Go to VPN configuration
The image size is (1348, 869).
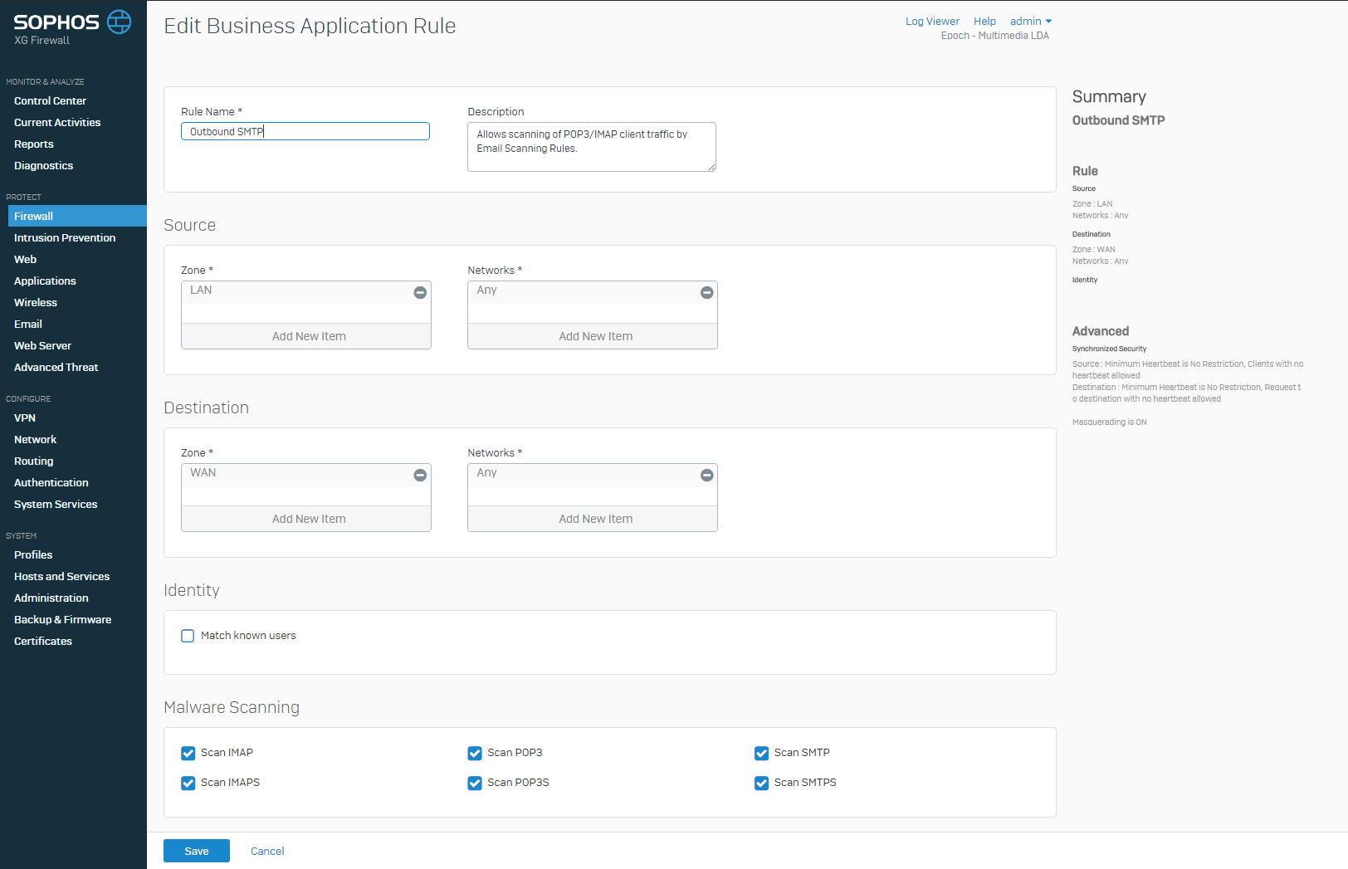tap(25, 417)
